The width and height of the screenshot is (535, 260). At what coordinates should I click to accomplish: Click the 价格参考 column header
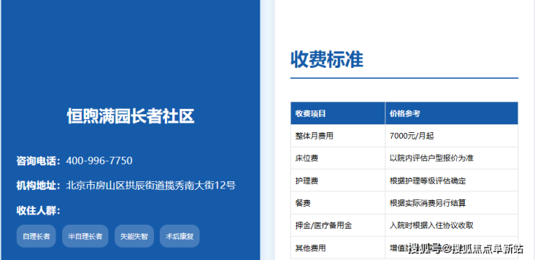pyautogui.click(x=451, y=113)
